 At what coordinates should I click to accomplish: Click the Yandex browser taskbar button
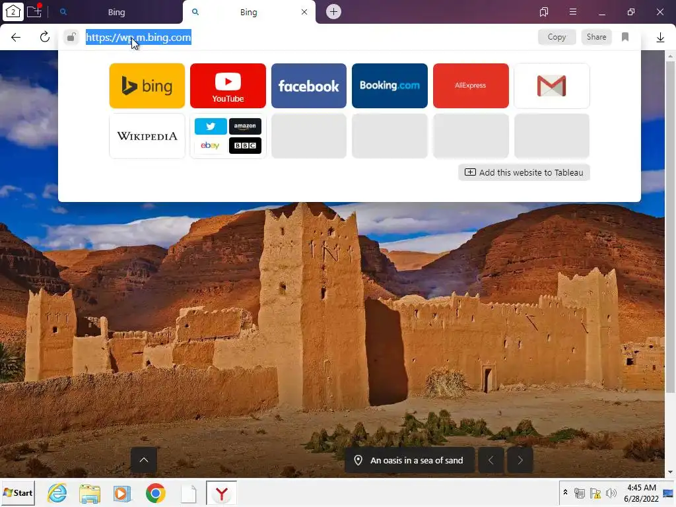tap(221, 493)
